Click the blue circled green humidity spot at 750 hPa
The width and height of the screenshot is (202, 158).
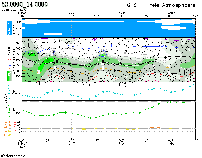[x=103, y=54]
